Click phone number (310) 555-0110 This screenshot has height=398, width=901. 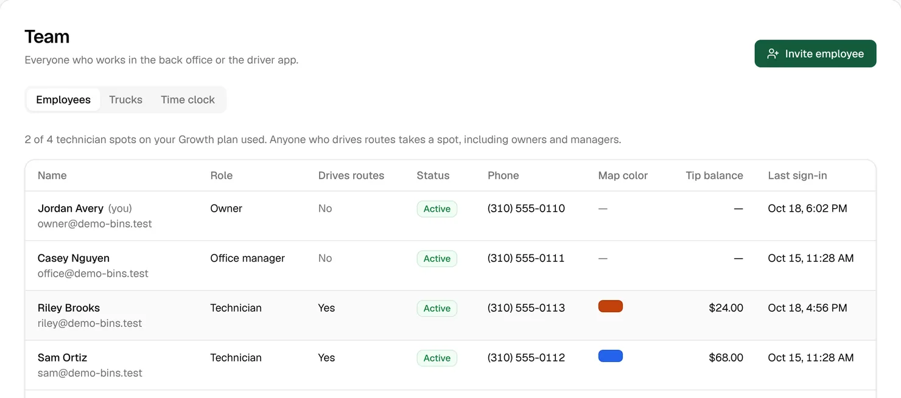click(x=526, y=208)
